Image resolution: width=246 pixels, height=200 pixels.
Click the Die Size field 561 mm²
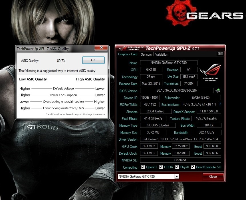(189, 77)
